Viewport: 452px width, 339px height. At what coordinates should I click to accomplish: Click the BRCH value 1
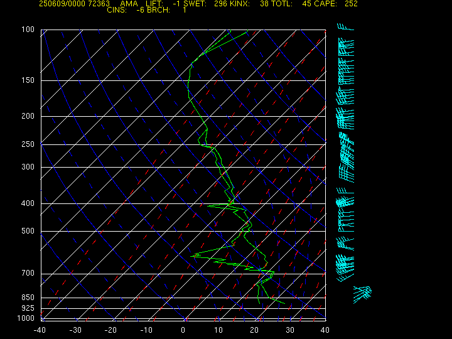(185, 10)
